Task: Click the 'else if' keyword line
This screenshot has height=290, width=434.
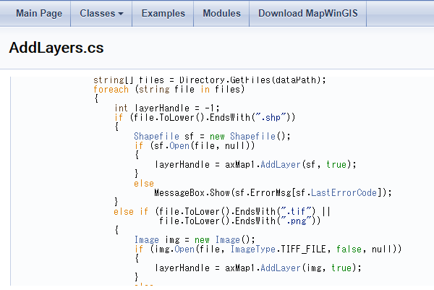Action: point(131,212)
